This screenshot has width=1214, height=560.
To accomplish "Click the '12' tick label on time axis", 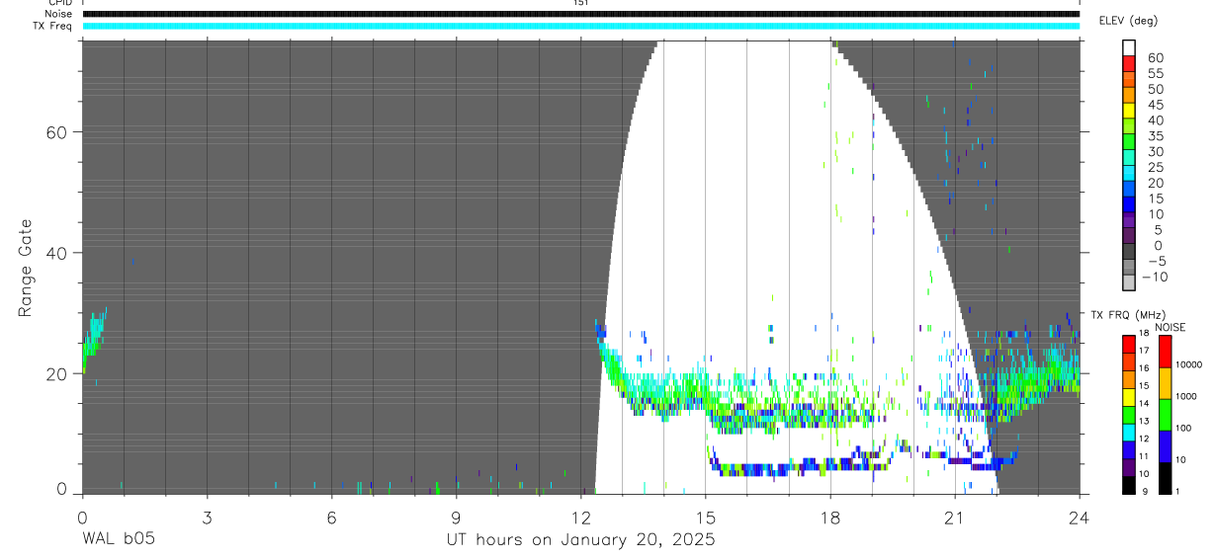I will tap(581, 517).
